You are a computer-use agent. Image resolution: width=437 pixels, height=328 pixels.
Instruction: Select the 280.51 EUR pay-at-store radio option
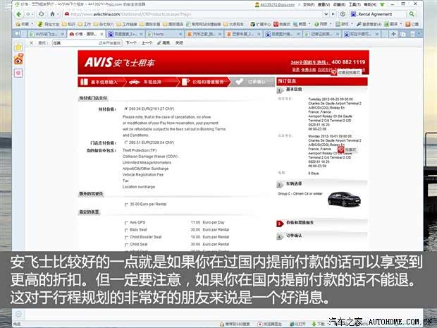pos(125,143)
